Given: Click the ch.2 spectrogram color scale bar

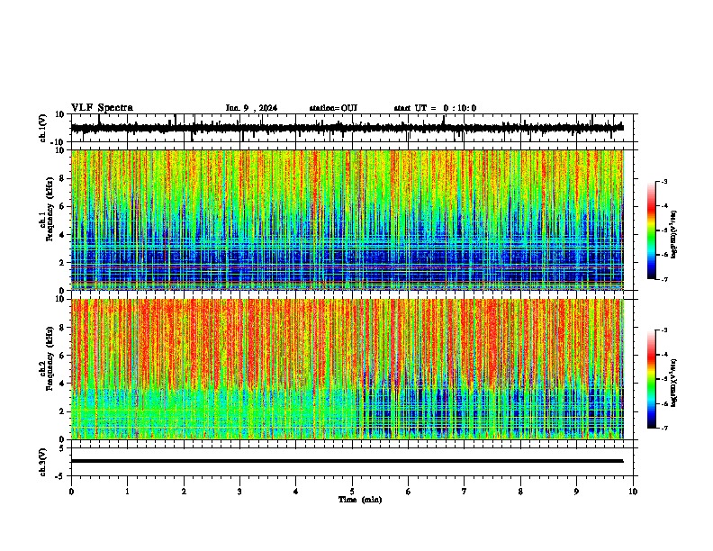Looking at the screenshot, I should click(x=651, y=379).
